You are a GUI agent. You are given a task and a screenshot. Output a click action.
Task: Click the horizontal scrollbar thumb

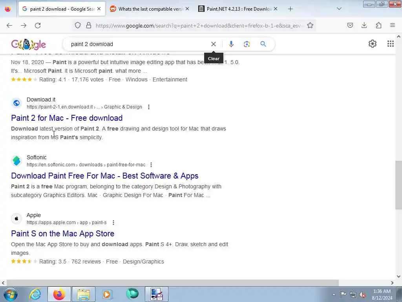point(172,283)
